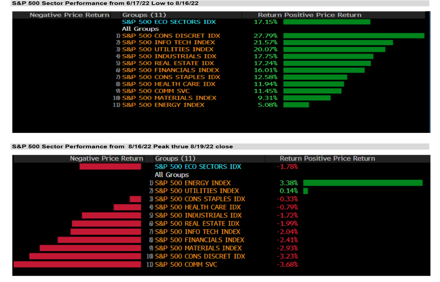Click the -2.04% return value
Screen dimensions: 440x282
287,231
